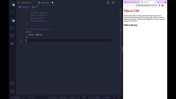Click the 'This is h2 tag' heading
Viewport: 176px width, 99px height.
130,25
